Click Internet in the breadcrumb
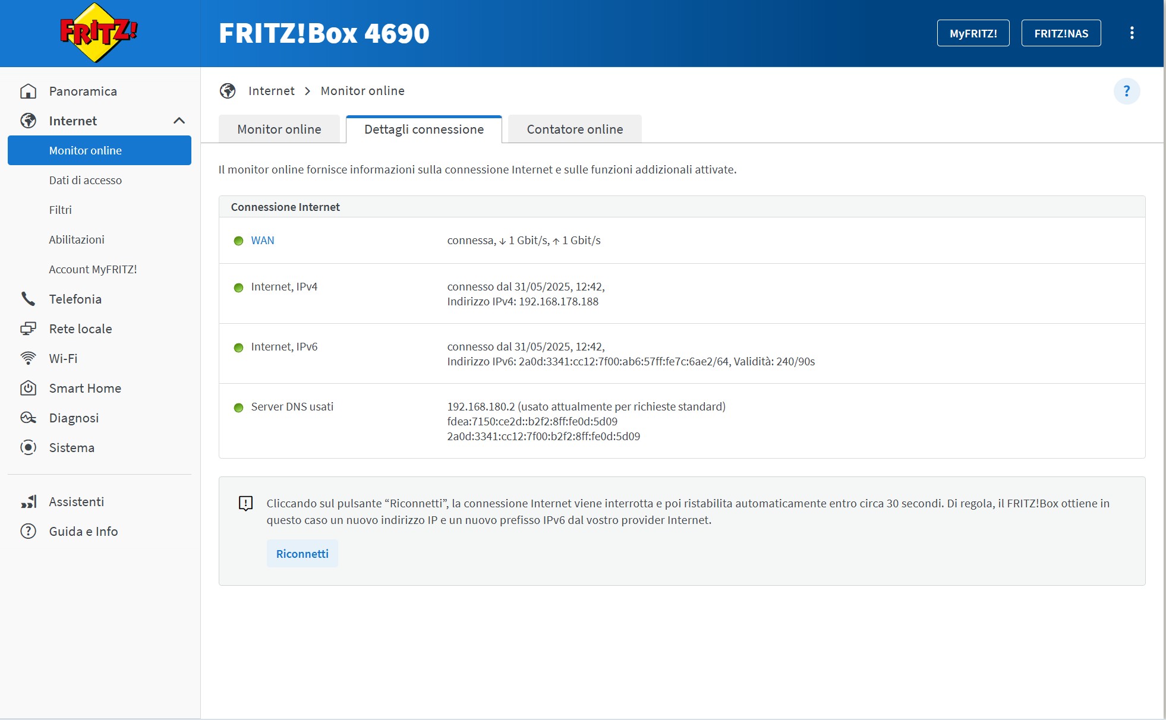The width and height of the screenshot is (1166, 720). click(271, 91)
